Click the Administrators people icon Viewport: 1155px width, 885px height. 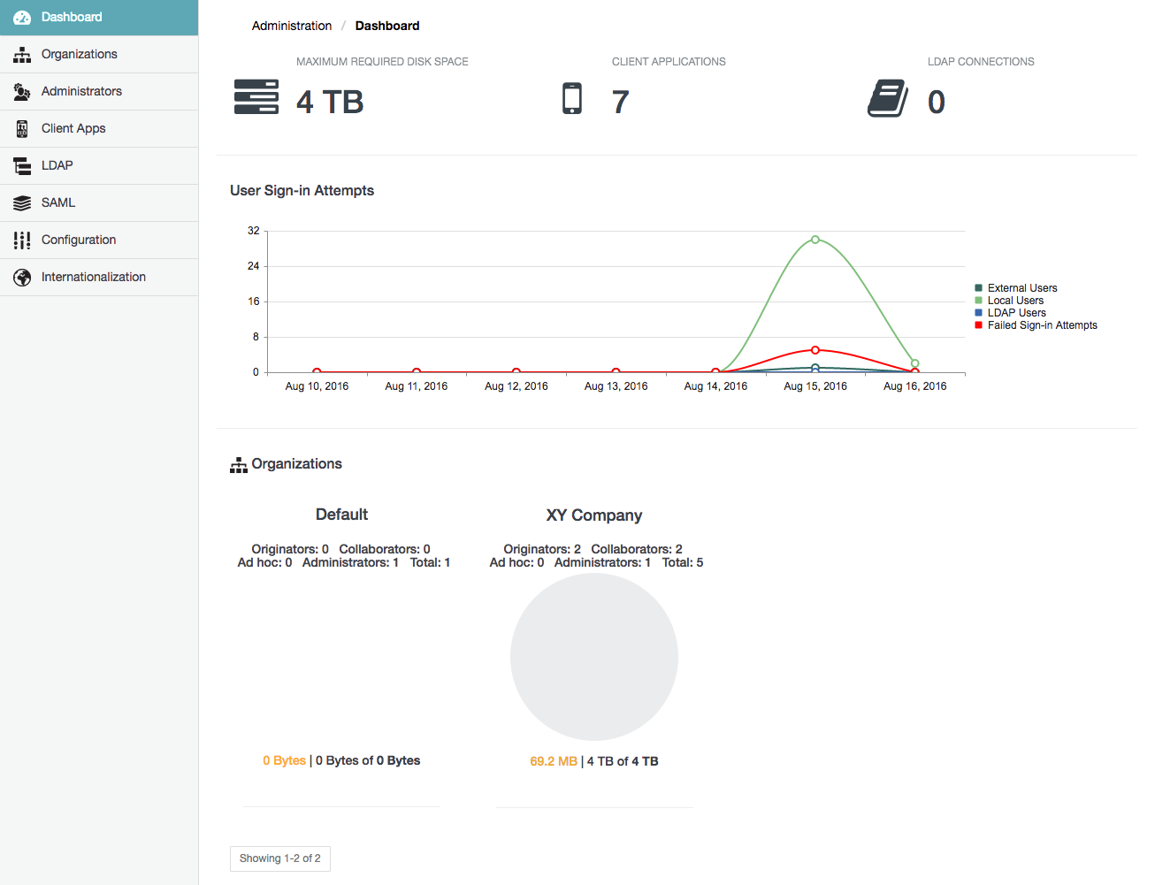tap(22, 92)
